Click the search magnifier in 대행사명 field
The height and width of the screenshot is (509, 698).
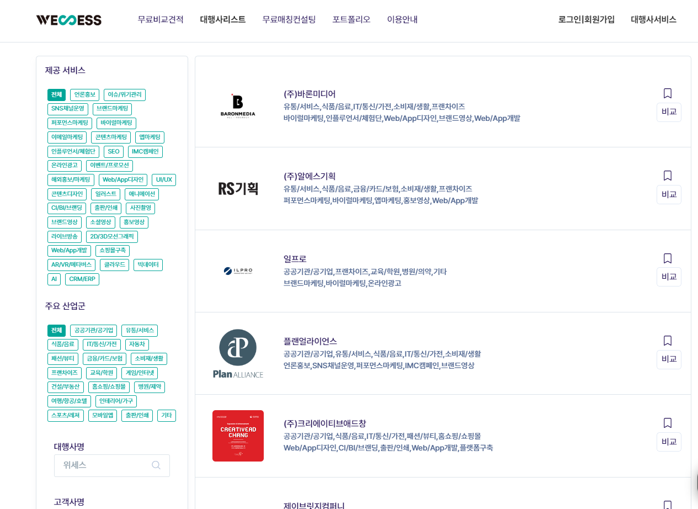coord(156,465)
